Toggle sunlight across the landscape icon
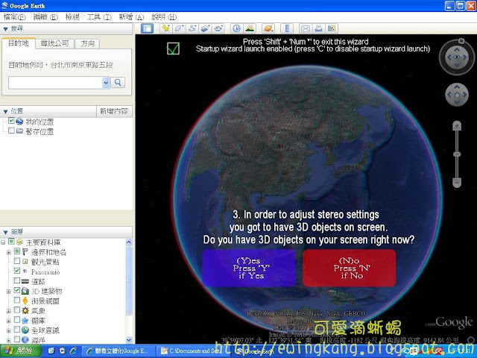477x358 pixels. [250, 28]
